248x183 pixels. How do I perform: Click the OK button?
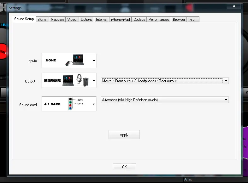(125, 167)
